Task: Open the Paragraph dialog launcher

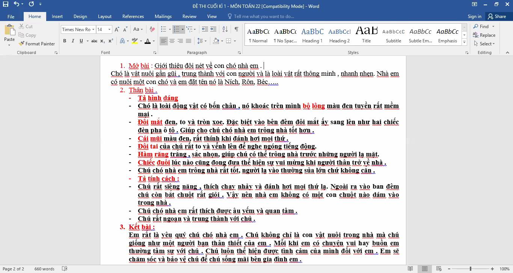Action: (239, 53)
